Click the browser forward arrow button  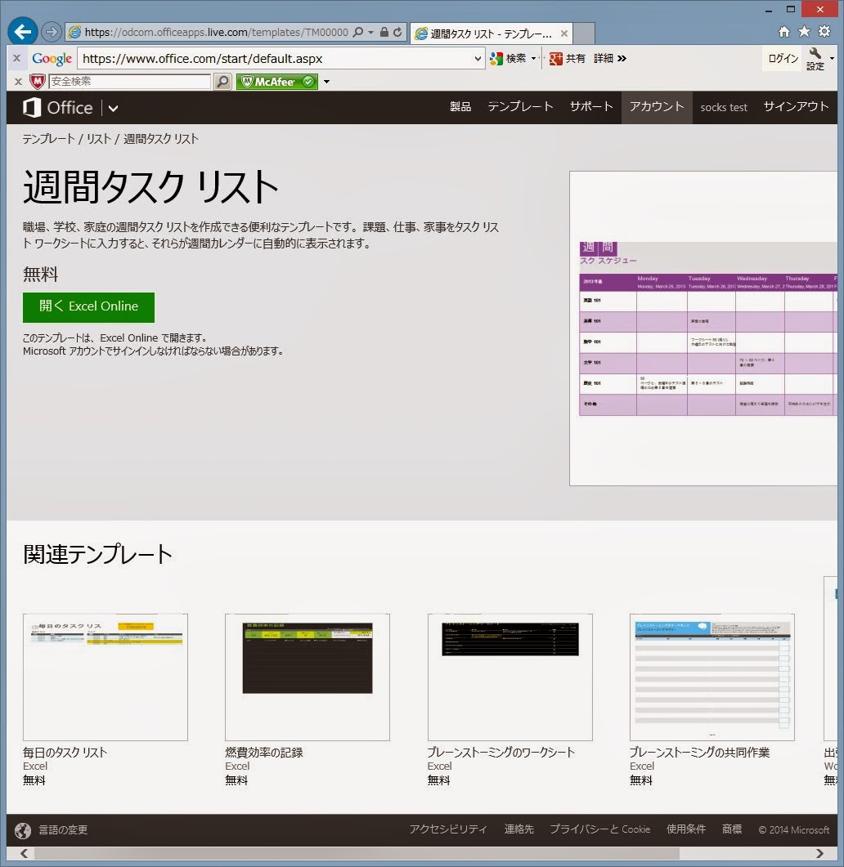pos(51,32)
